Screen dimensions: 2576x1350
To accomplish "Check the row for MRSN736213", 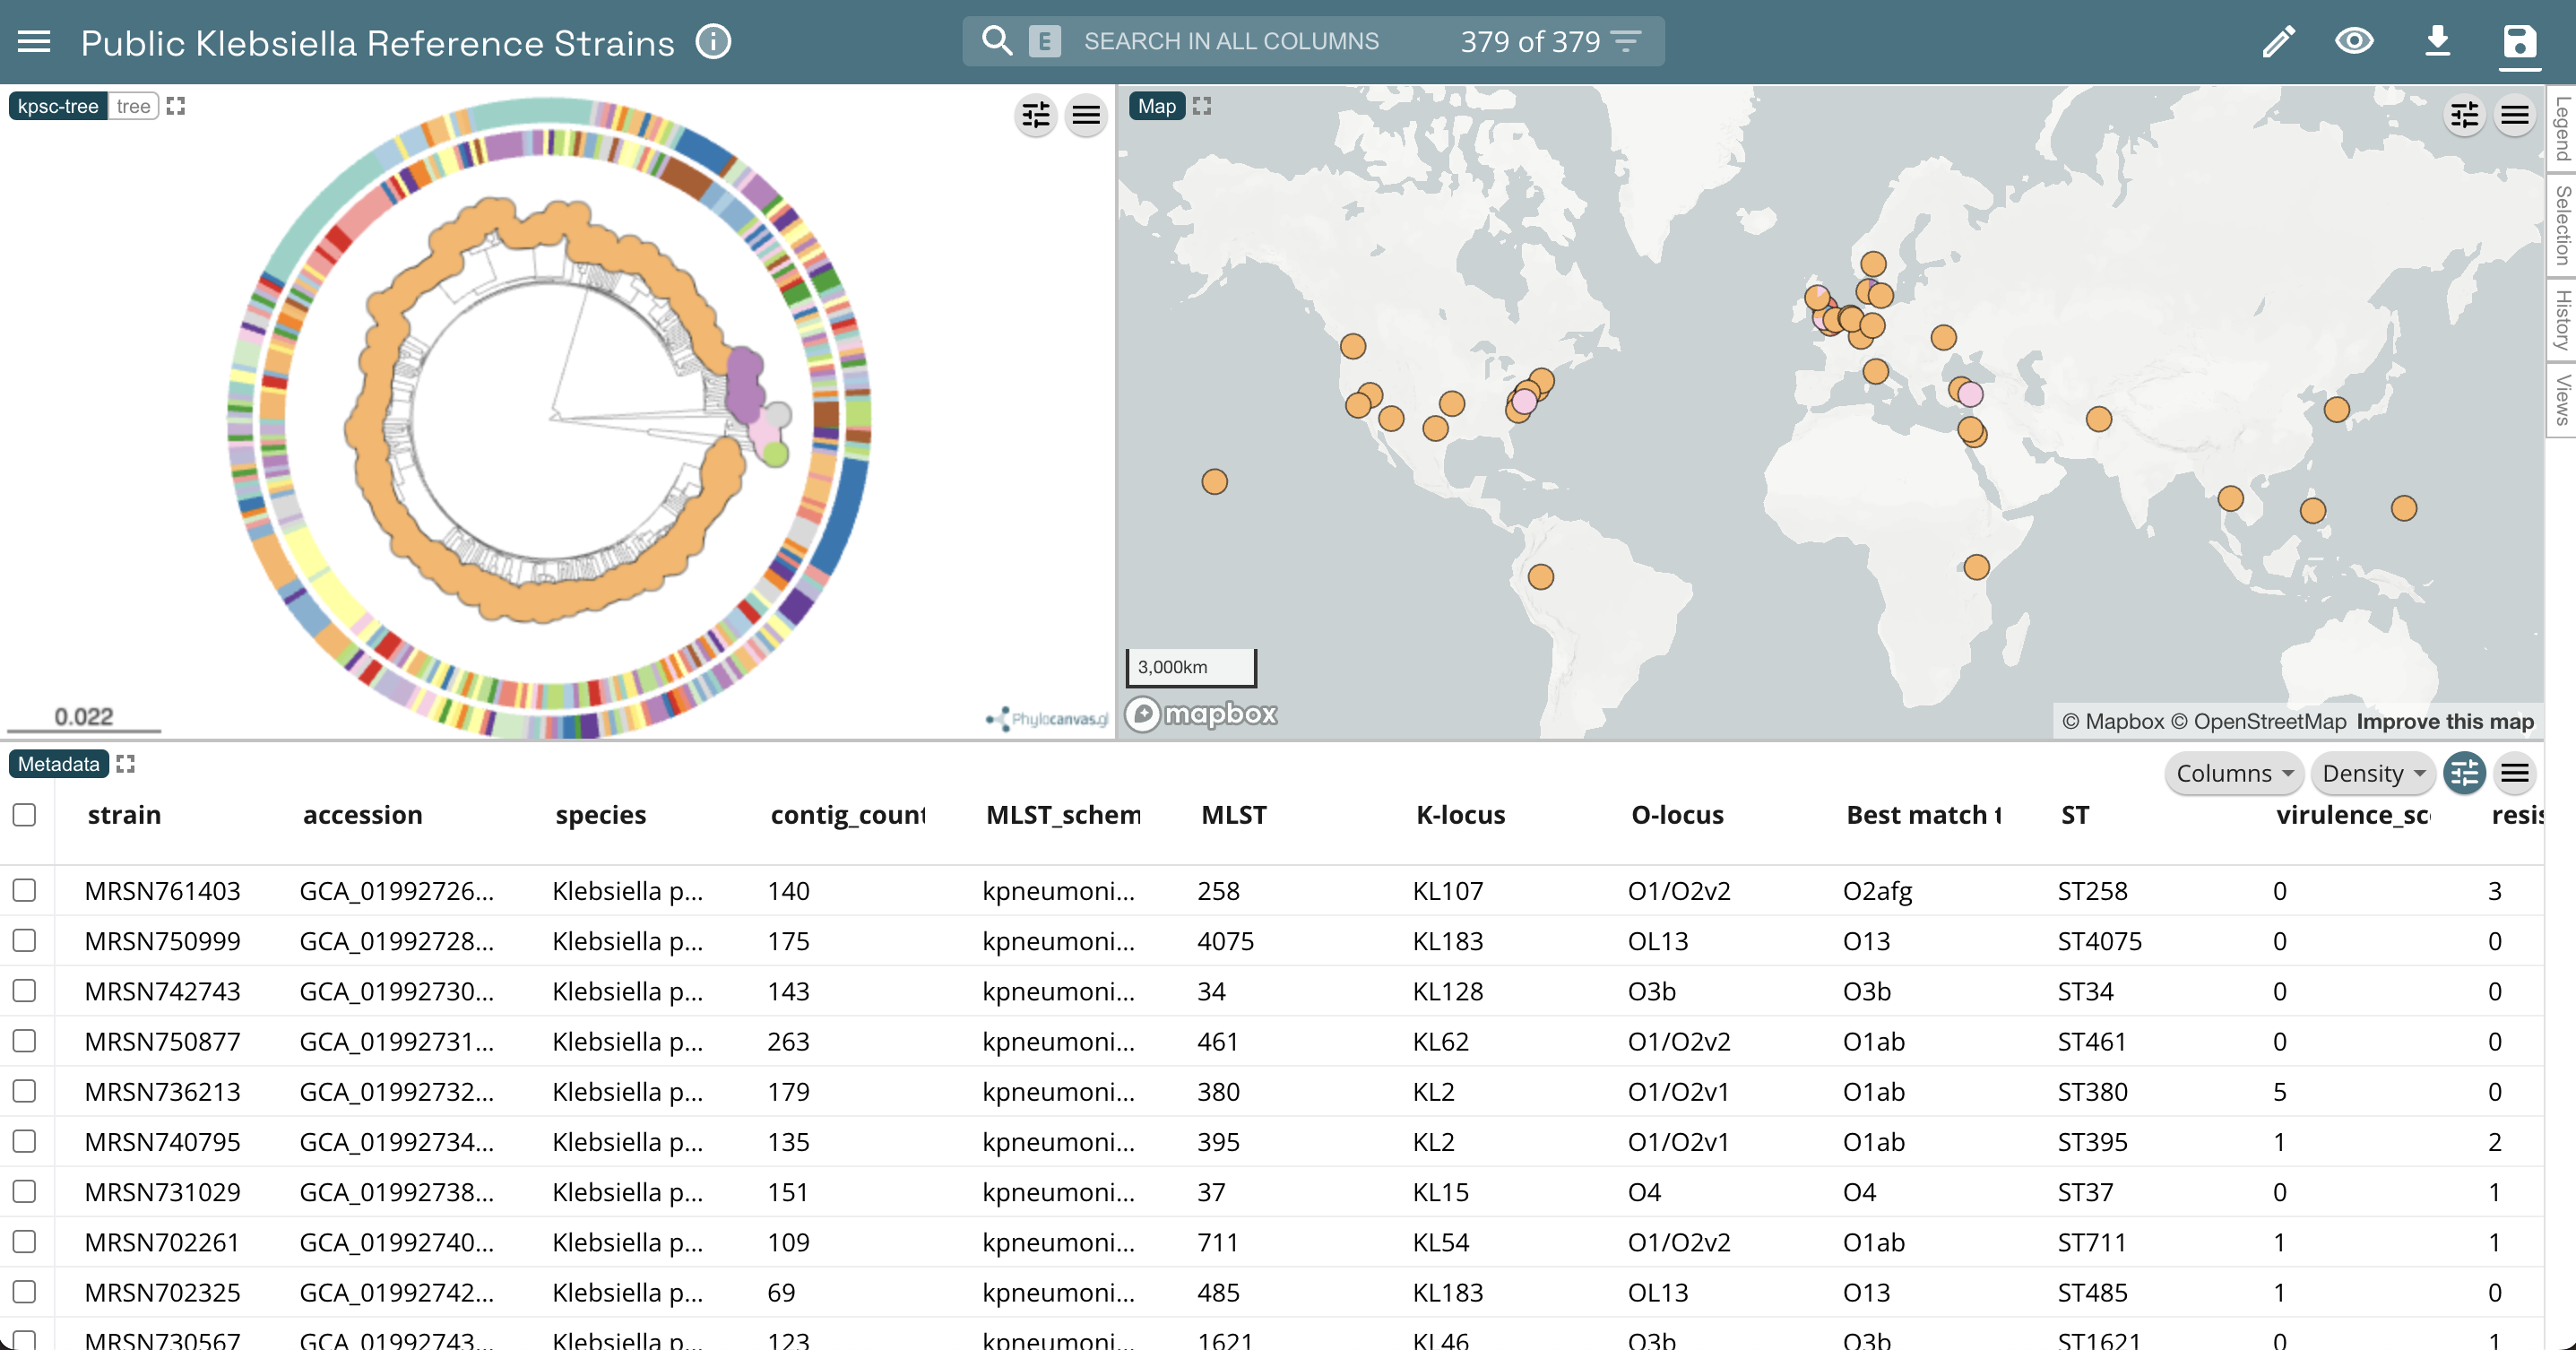I will pos(25,1091).
